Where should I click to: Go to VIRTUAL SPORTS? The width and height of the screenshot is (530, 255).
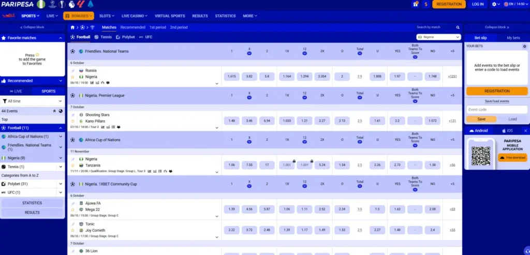tap(170, 16)
